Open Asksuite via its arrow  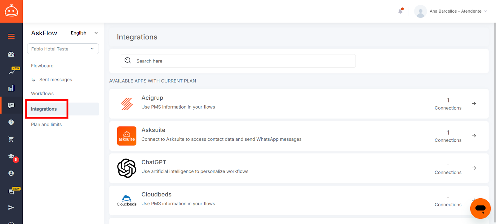coord(474,136)
